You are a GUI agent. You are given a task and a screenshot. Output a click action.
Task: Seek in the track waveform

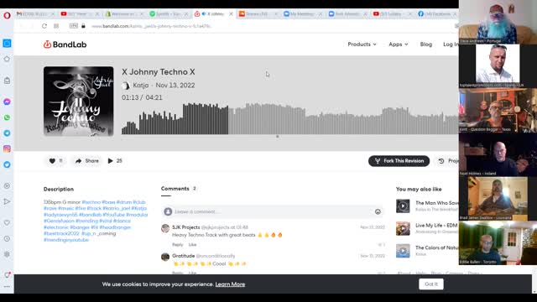[289, 118]
